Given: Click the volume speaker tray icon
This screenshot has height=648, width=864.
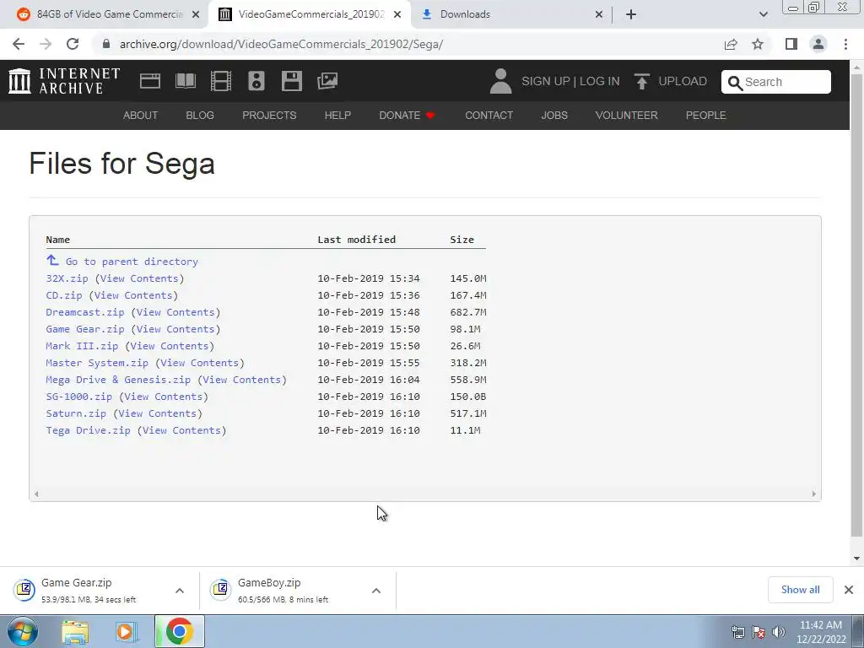Looking at the screenshot, I should [x=779, y=632].
